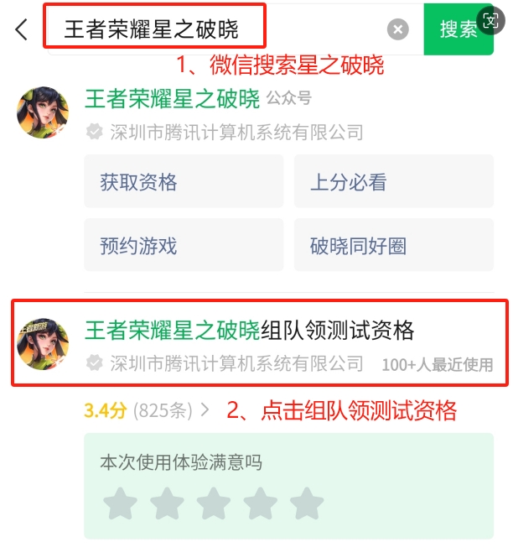Expand the 3.4分 (825条) reviews chevron
This screenshot has width=513, height=558.
pyautogui.click(x=205, y=410)
